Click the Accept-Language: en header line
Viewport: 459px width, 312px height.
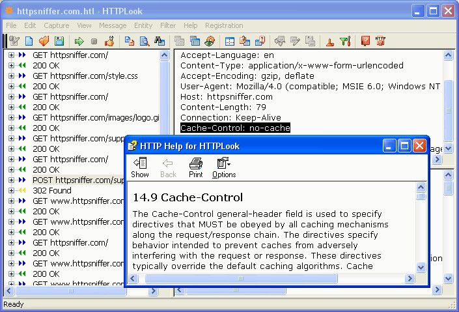227,55
